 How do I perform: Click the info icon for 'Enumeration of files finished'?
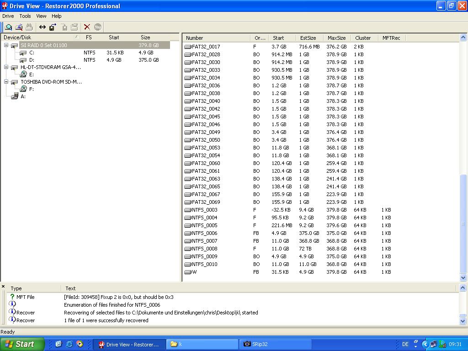tap(12, 304)
